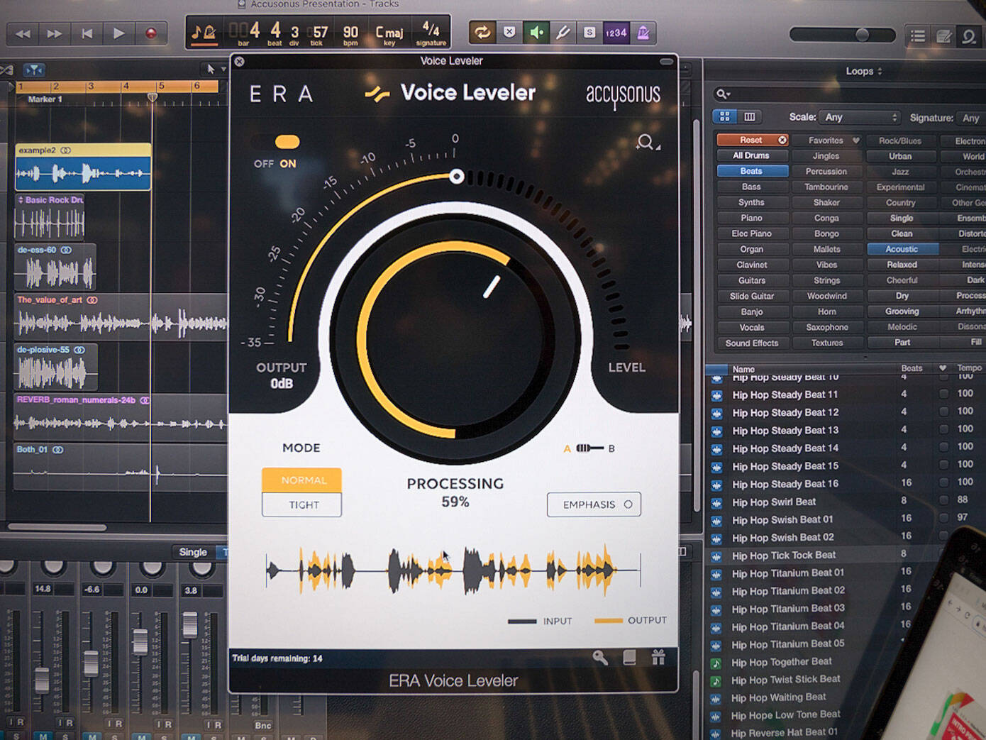Click the replace mode X icon
The height and width of the screenshot is (740, 986).
tap(509, 32)
